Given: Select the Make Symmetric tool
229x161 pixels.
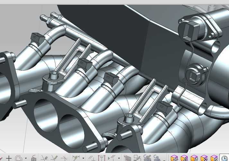Looking at the screenshot, I should (101, 158).
